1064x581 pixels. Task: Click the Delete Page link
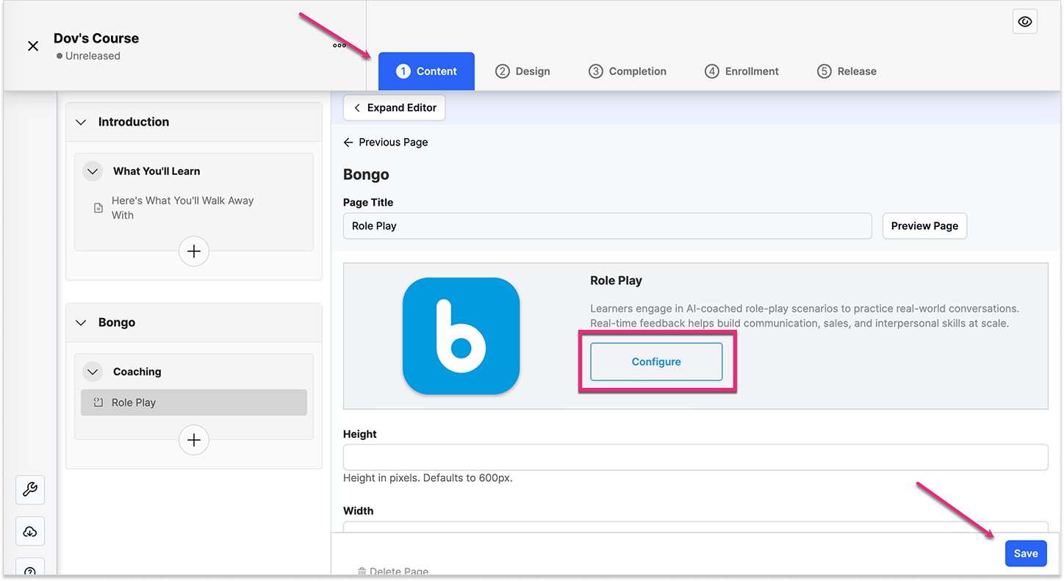click(x=393, y=571)
